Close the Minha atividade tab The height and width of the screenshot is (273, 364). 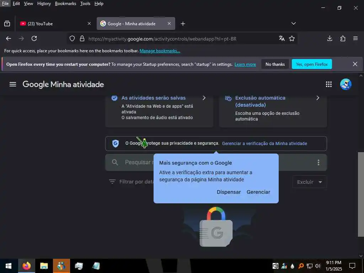[x=169, y=23]
